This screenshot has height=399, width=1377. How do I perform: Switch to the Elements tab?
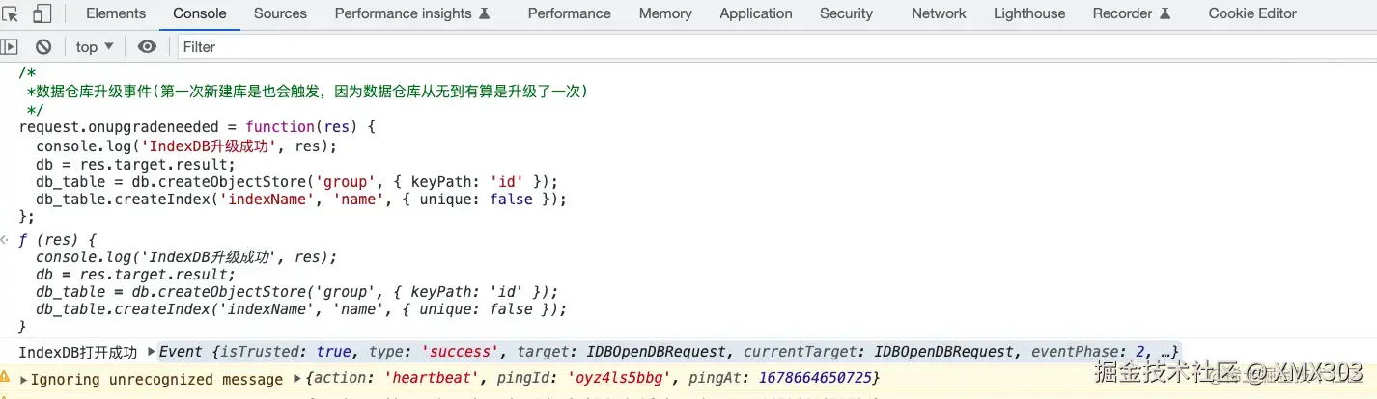(x=116, y=13)
